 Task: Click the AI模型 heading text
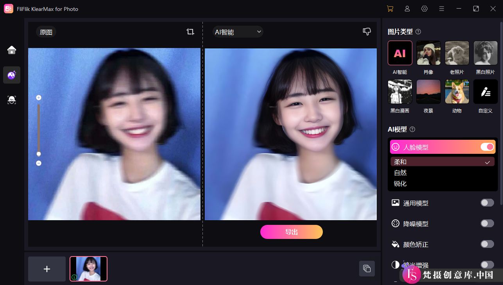[397, 129]
